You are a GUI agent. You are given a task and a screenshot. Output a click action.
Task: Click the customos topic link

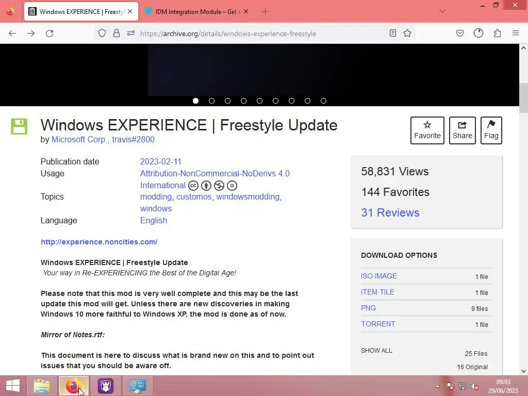tap(194, 196)
